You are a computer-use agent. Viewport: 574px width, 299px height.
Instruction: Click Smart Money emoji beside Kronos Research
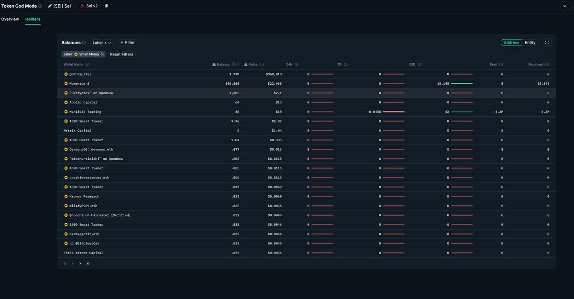click(66, 197)
